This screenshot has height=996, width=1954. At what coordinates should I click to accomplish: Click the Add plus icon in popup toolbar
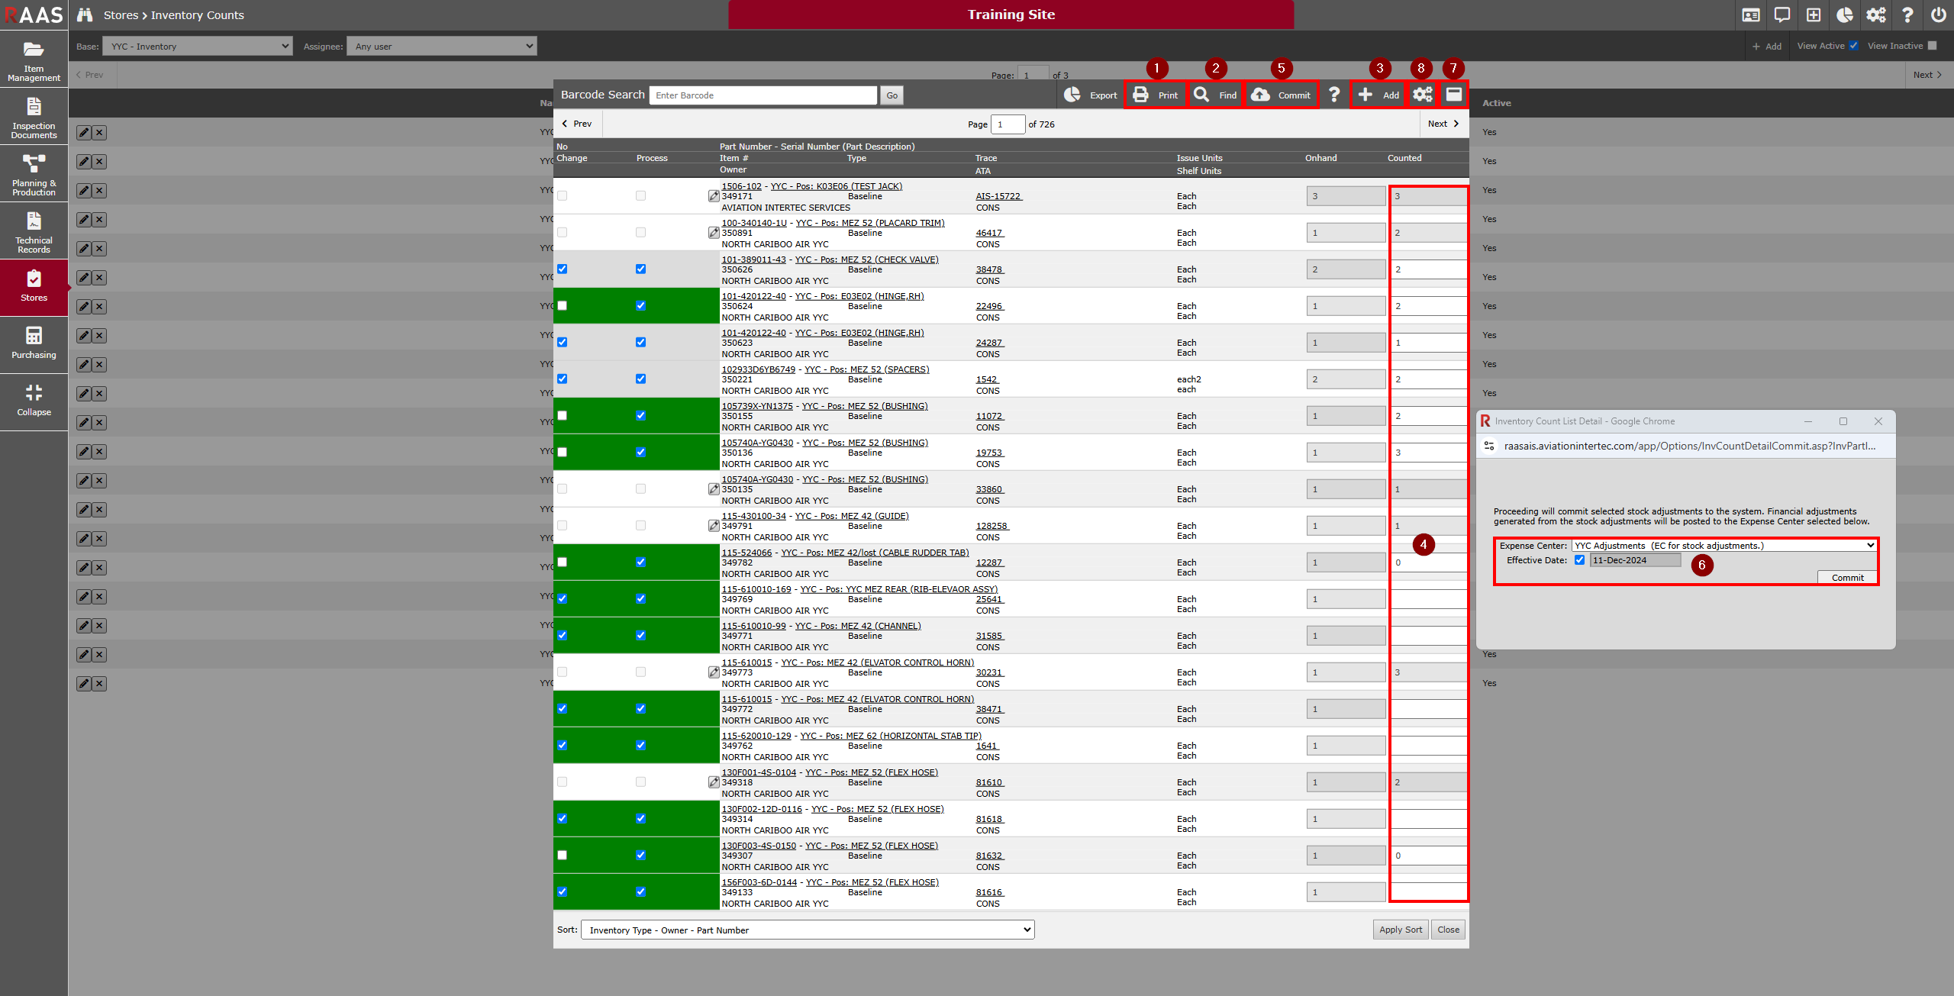pyautogui.click(x=1366, y=95)
